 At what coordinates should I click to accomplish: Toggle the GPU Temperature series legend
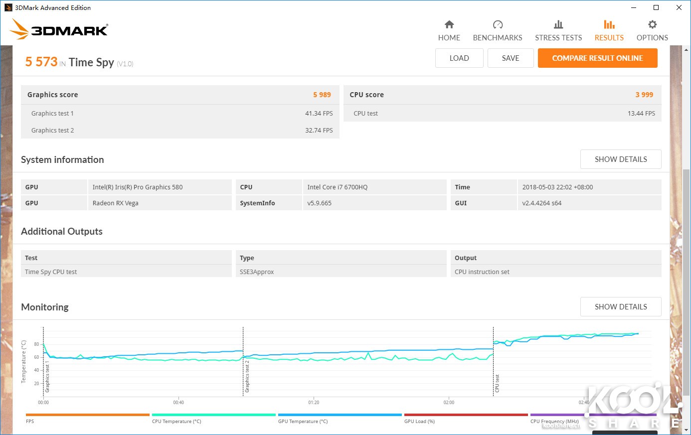pyautogui.click(x=340, y=418)
